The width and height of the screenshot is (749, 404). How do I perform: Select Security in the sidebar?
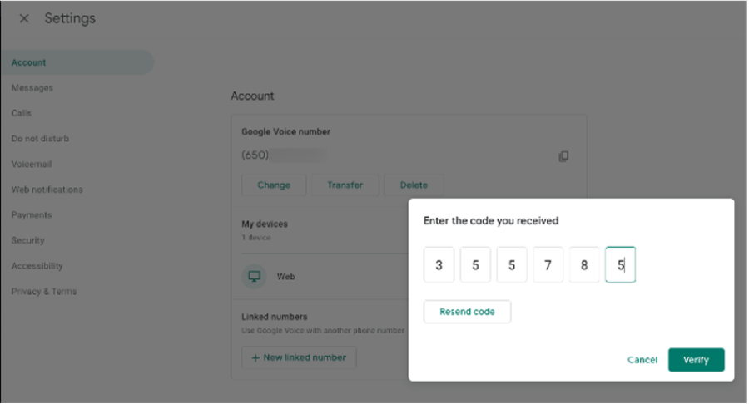(x=28, y=240)
